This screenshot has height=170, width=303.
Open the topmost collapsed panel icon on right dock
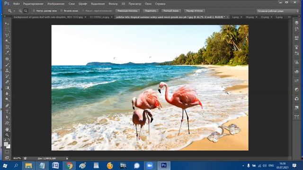point(297,23)
